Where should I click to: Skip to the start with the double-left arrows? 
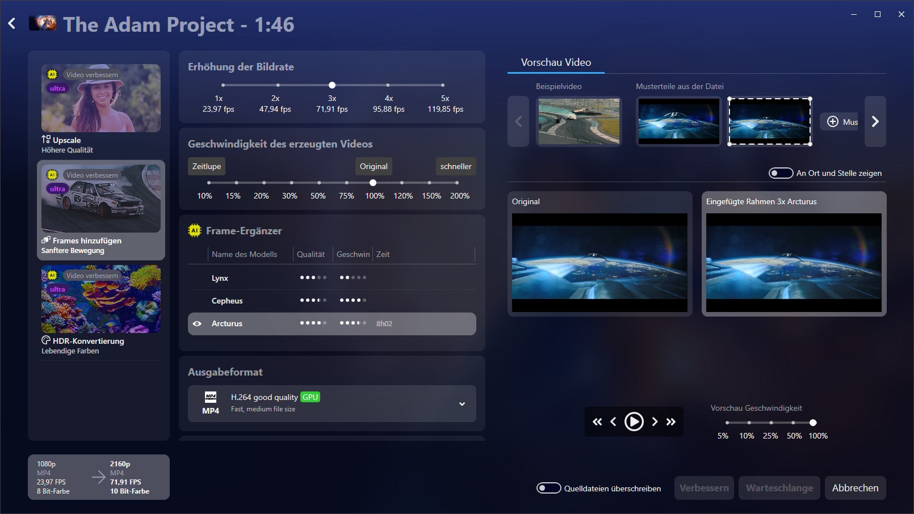click(x=597, y=422)
